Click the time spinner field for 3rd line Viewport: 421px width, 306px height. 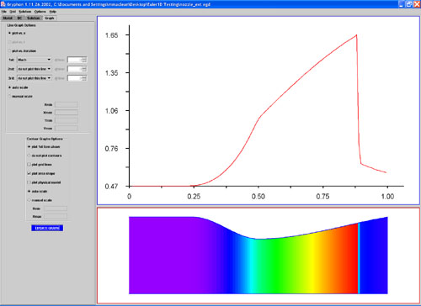[77, 78]
